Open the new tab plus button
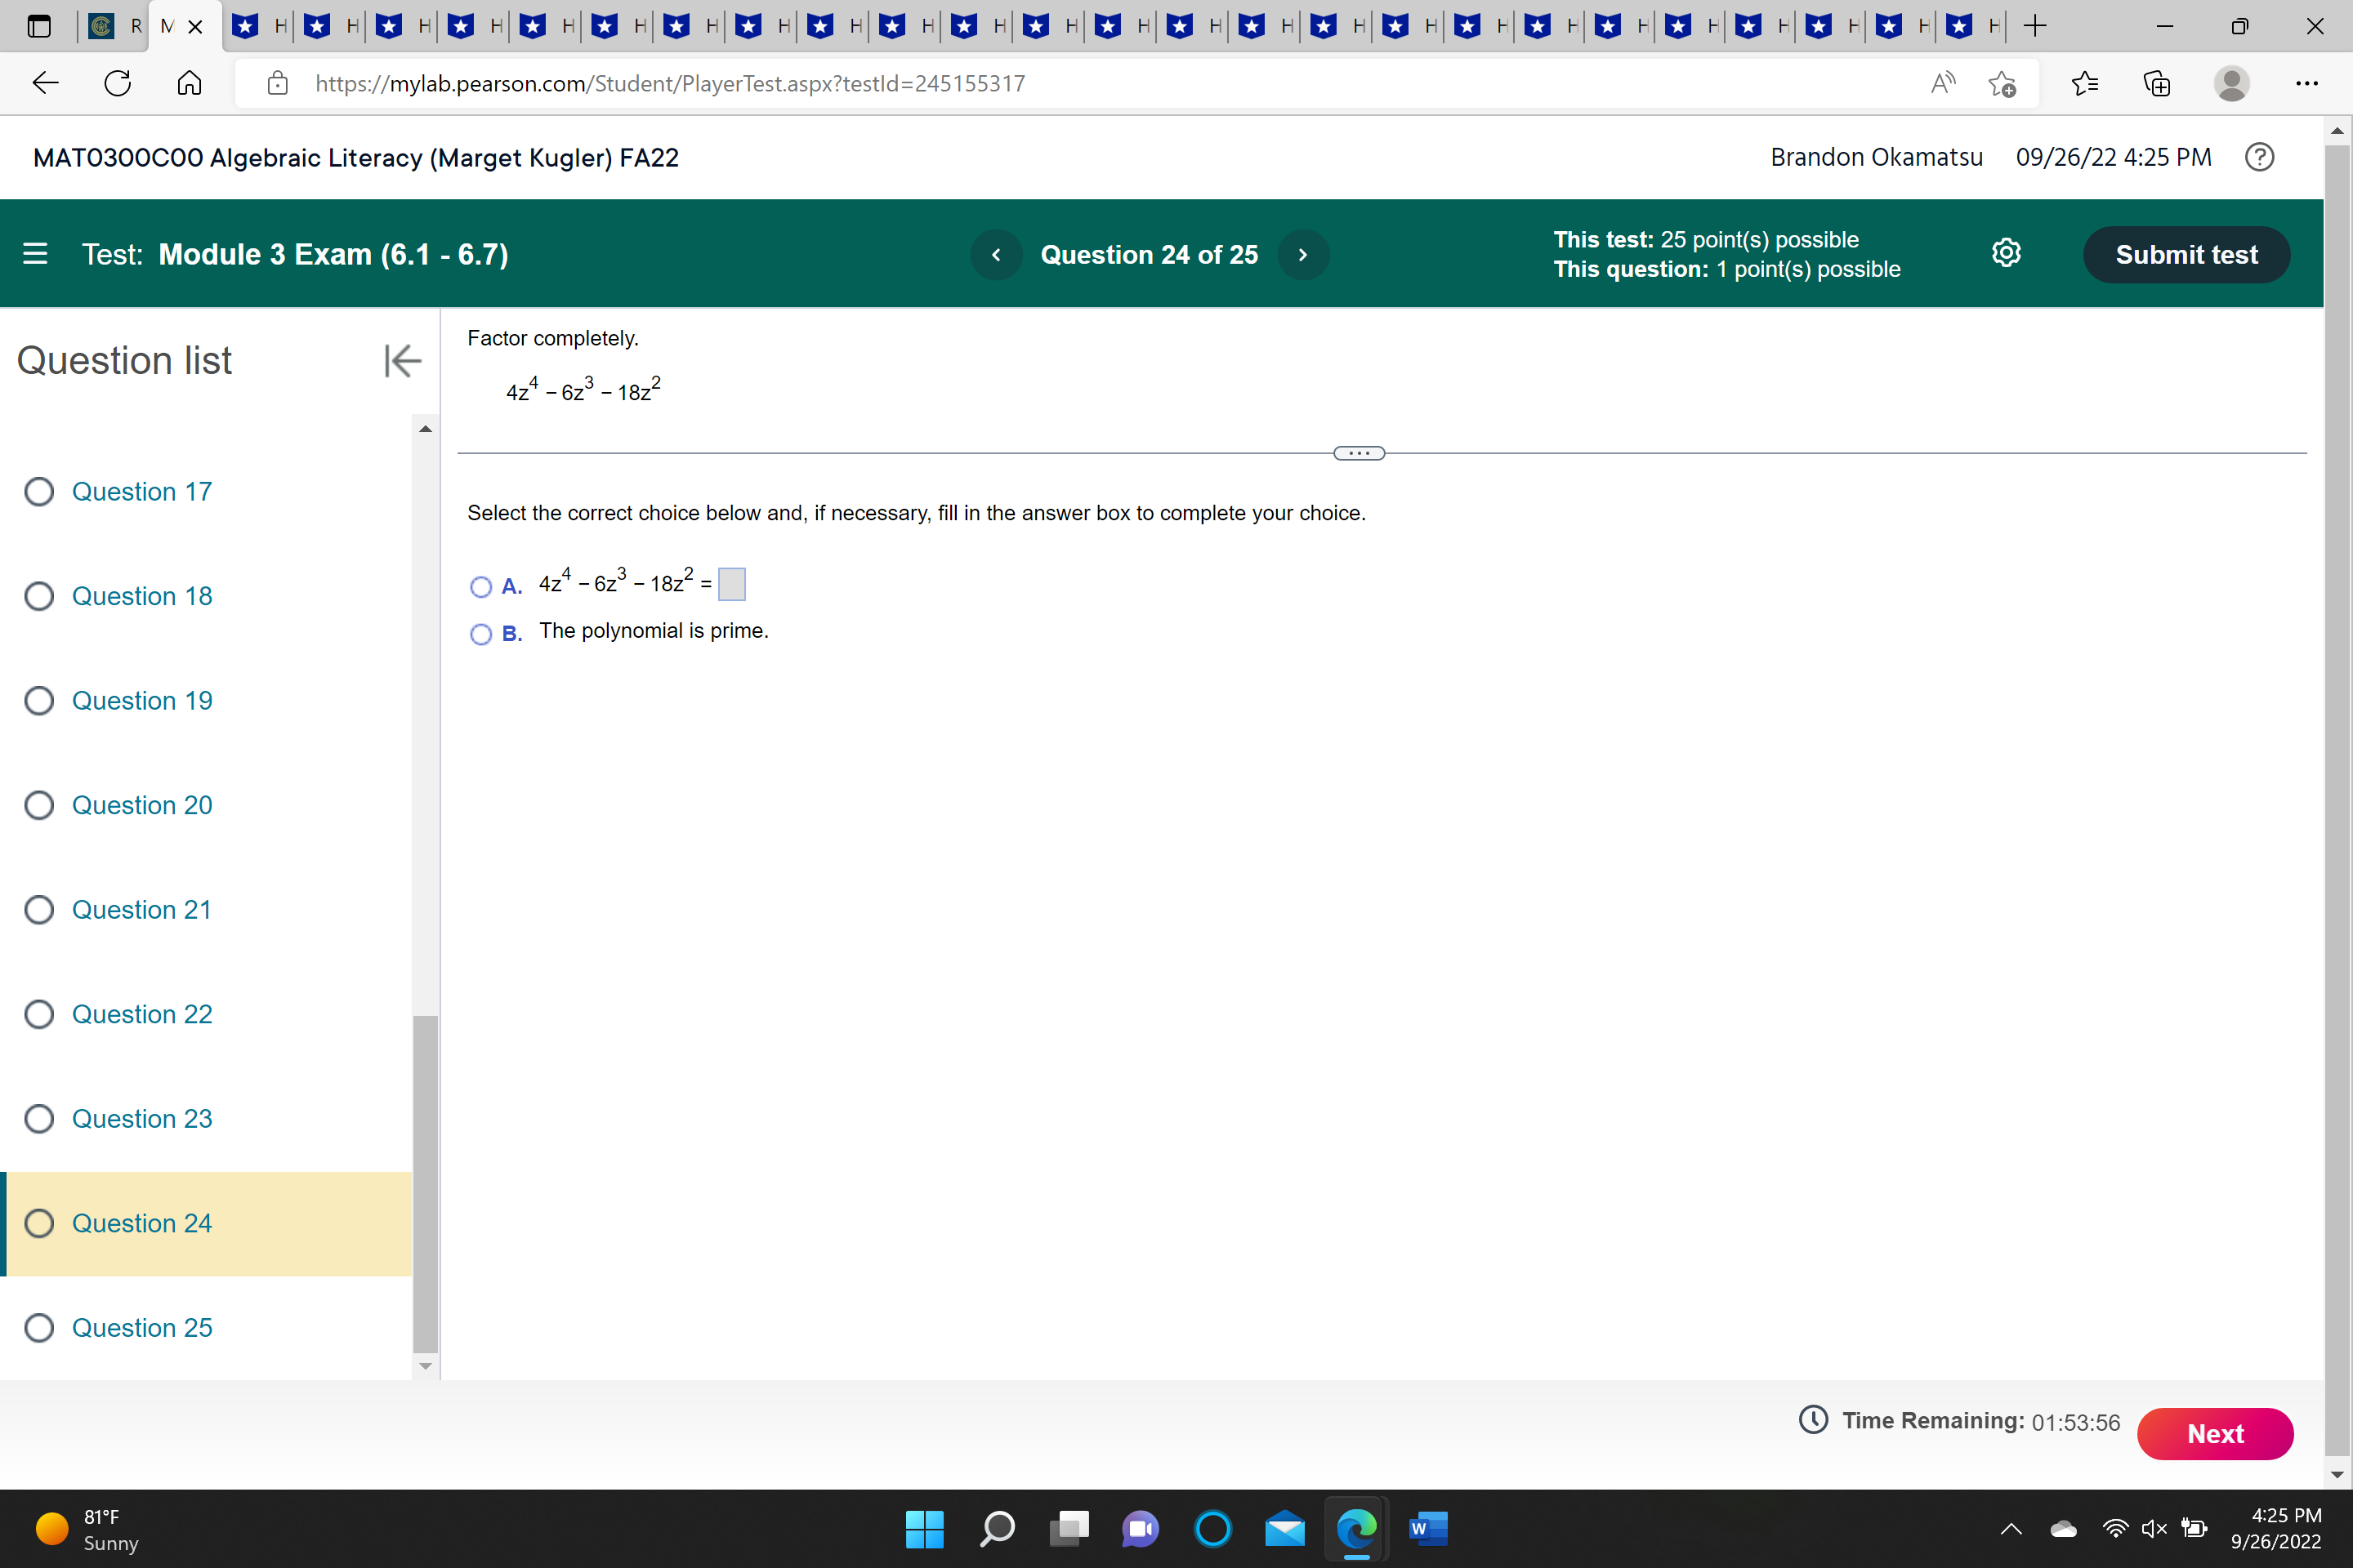The width and height of the screenshot is (2353, 1568). coord(2034,27)
